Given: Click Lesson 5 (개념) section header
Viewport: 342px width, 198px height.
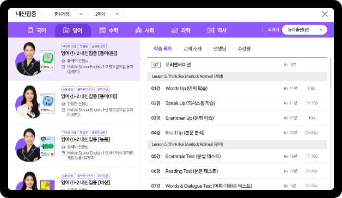Looking at the screenshot, I should [x=237, y=77].
